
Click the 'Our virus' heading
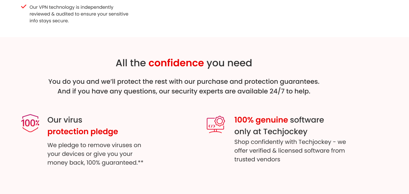tap(65, 120)
